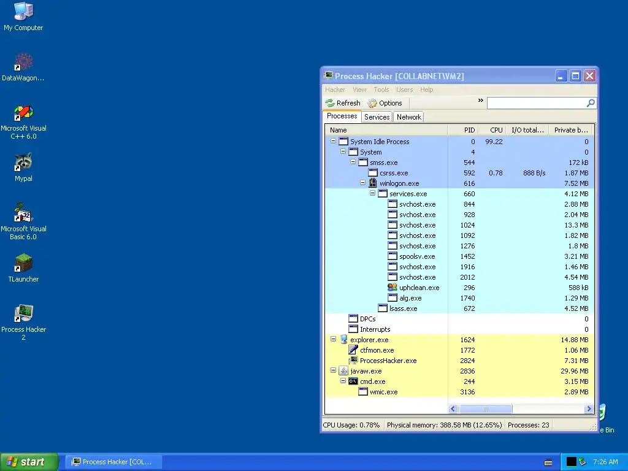The width and height of the screenshot is (628, 471).
Task: Click the scroll right arrow
Action: point(588,408)
